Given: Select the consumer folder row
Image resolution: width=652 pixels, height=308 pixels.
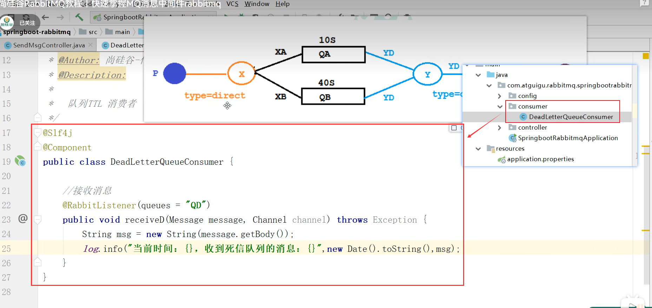Looking at the screenshot, I should tap(533, 106).
